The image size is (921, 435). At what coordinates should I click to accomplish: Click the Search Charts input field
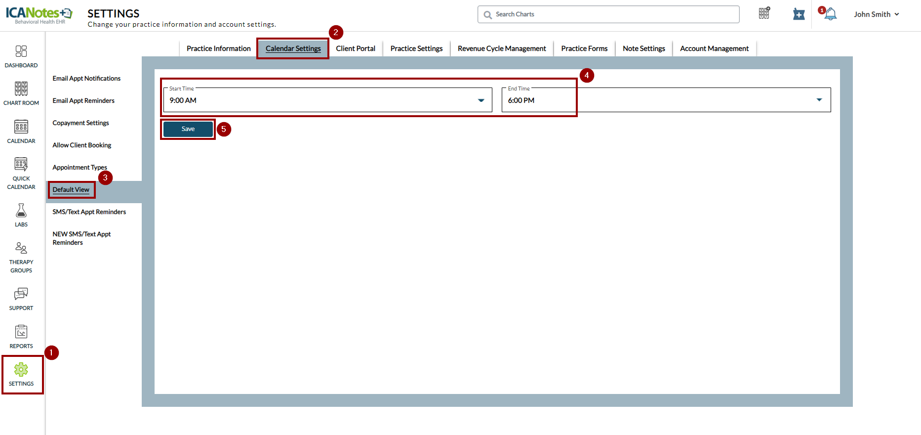[612, 14]
